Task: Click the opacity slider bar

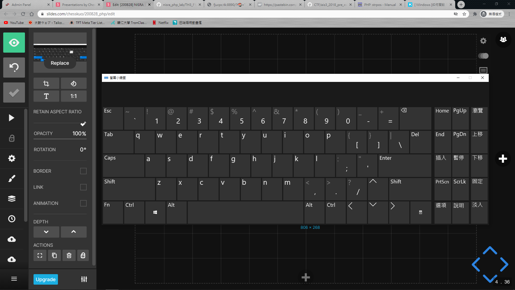Action: click(x=60, y=139)
